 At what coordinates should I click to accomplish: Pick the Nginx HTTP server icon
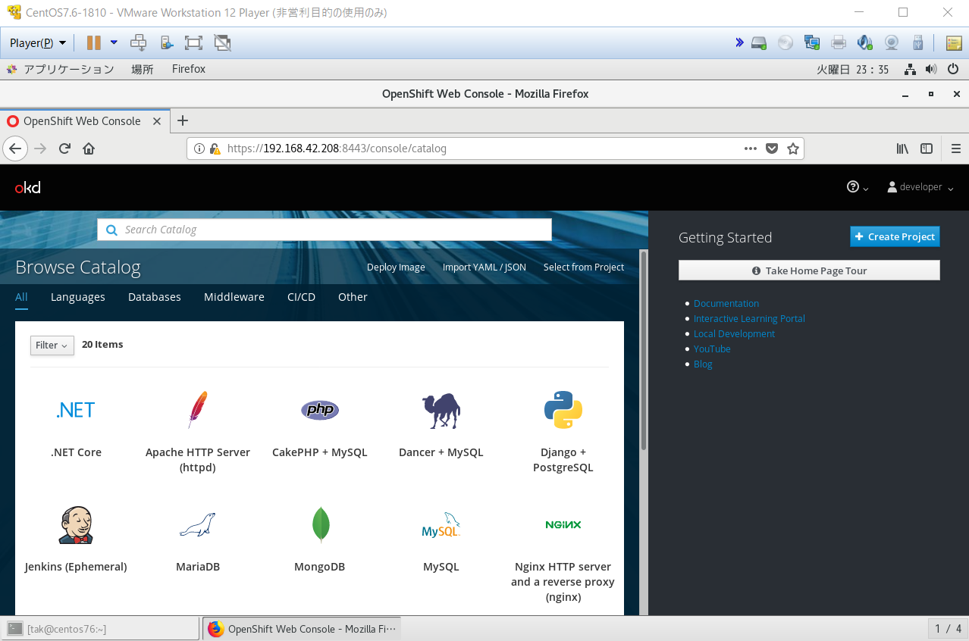point(563,524)
